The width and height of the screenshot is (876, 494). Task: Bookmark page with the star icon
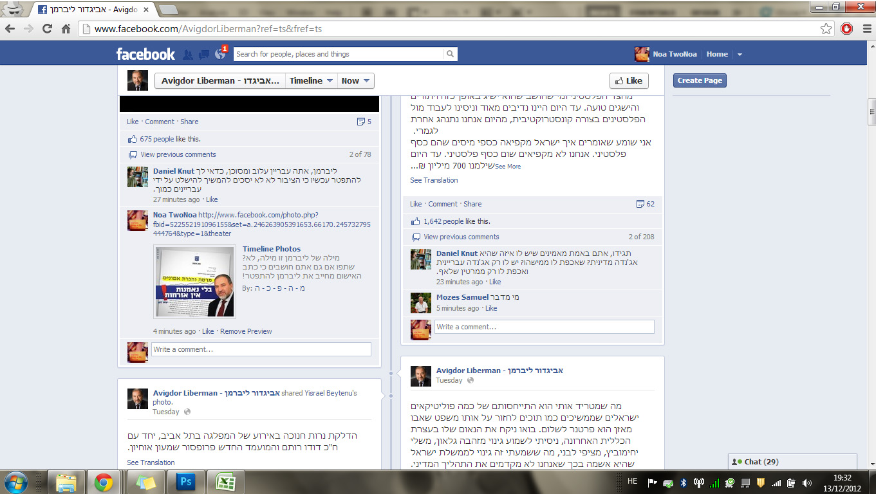coord(826,29)
